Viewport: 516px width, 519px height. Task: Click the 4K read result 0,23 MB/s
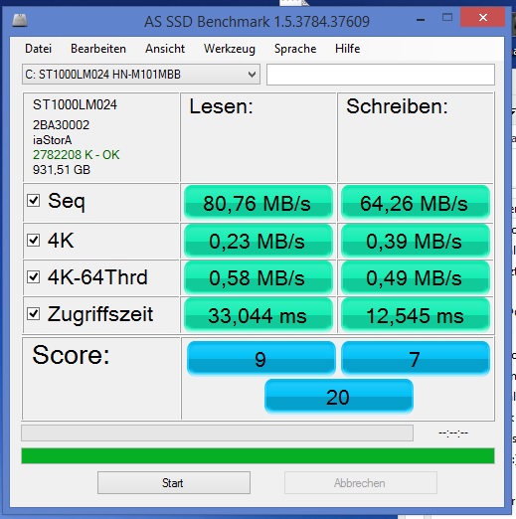(258, 241)
